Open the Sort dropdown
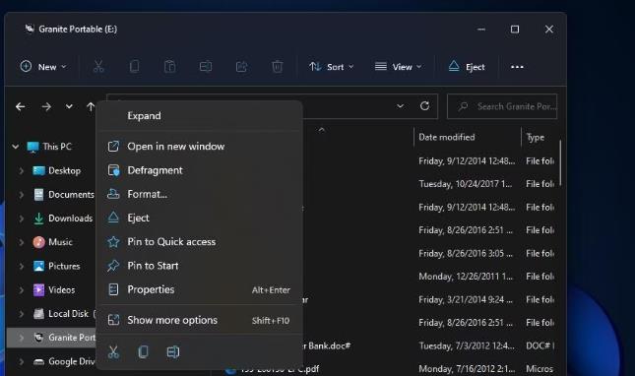Screen dimensions: 635x376 [x=331, y=67]
